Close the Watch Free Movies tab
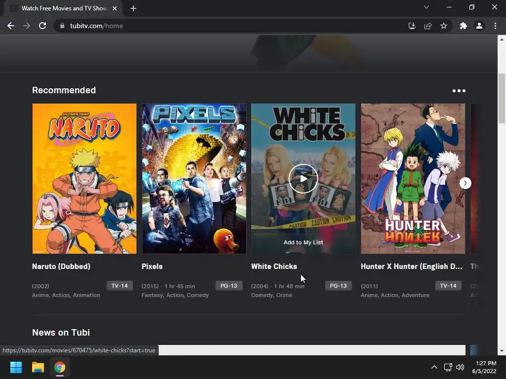Viewport: 506px width, 379px height. coord(115,8)
